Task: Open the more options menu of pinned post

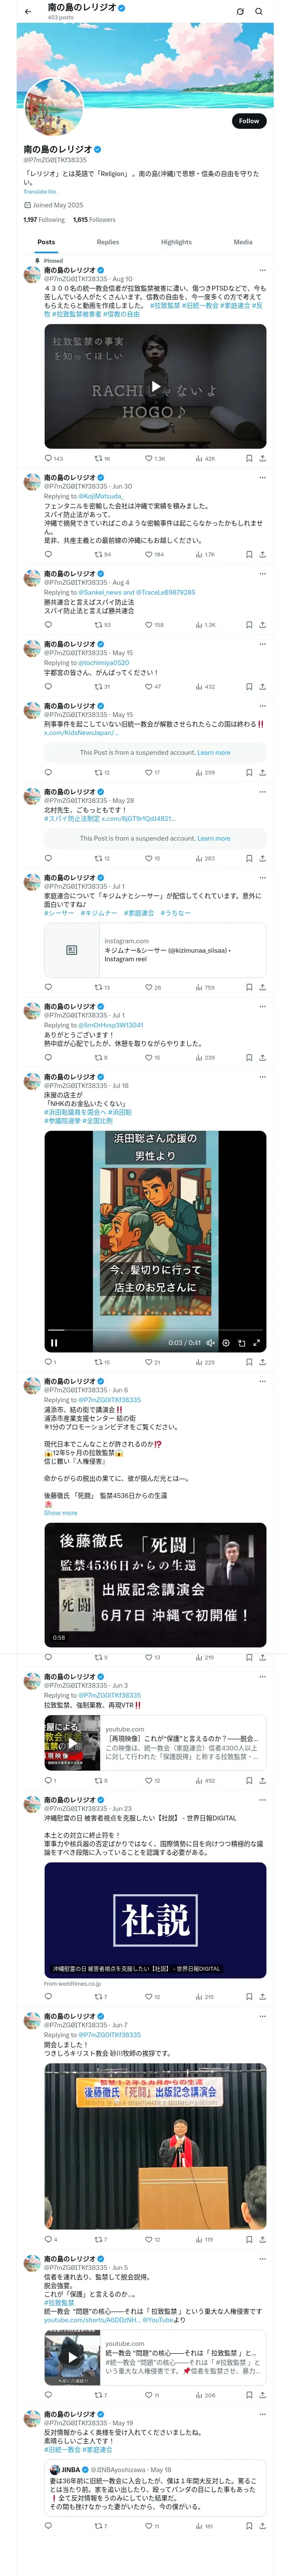Action: [263, 270]
